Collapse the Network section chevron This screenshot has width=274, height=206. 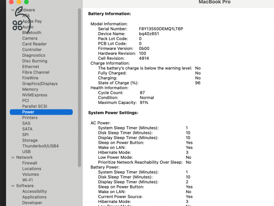[13, 158]
